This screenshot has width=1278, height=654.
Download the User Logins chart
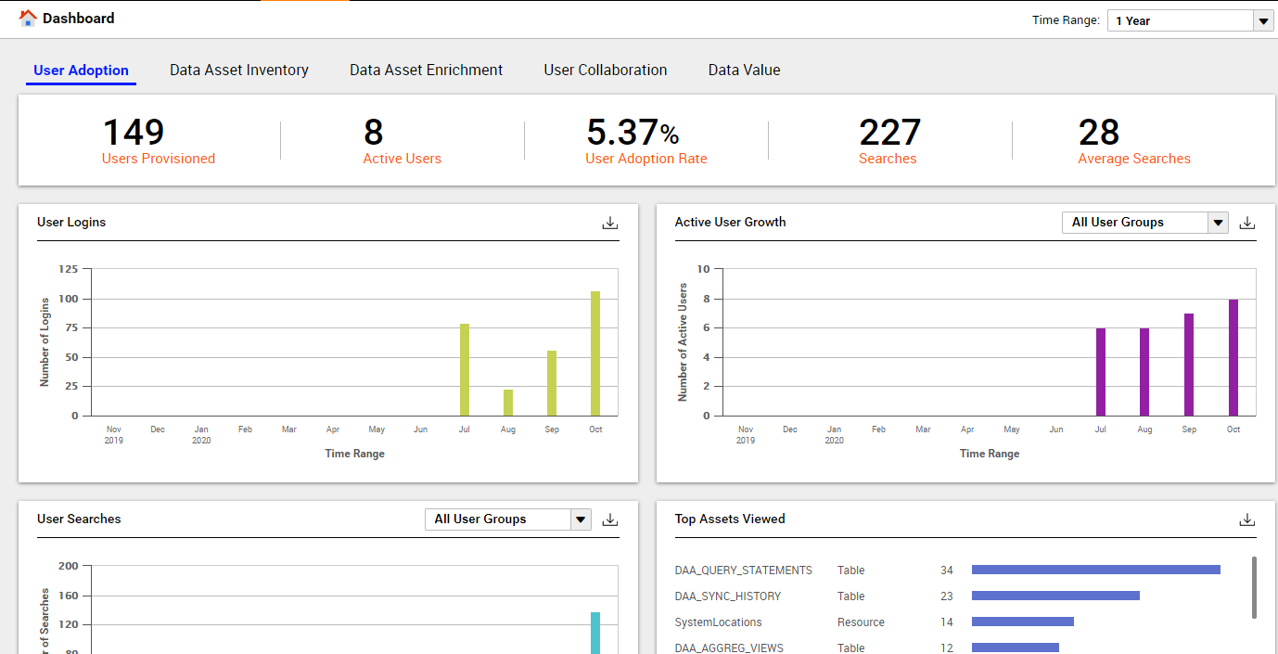pyautogui.click(x=609, y=223)
